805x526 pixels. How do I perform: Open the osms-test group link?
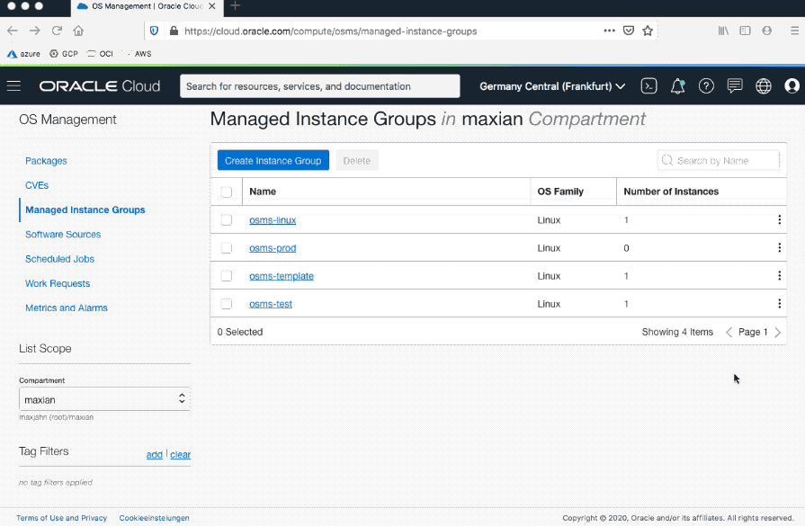click(x=271, y=304)
